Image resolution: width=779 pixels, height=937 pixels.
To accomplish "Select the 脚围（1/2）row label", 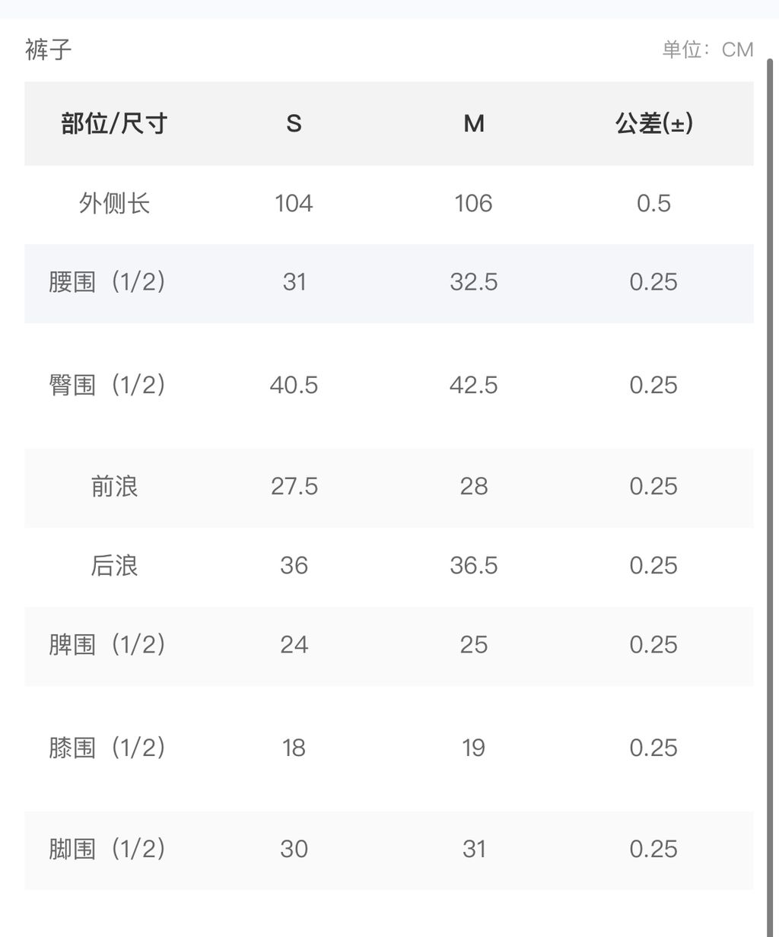I will pyautogui.click(x=107, y=849).
